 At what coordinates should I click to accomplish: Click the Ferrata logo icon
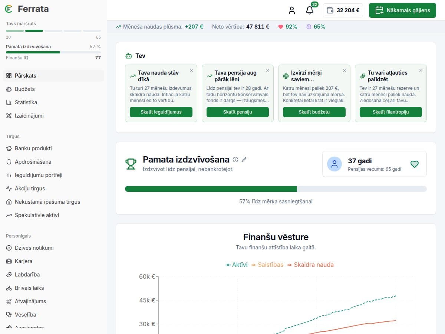point(9,9)
